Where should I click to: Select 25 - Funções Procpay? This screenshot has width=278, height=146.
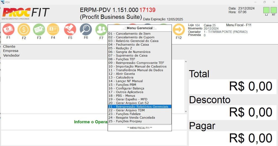(140, 121)
